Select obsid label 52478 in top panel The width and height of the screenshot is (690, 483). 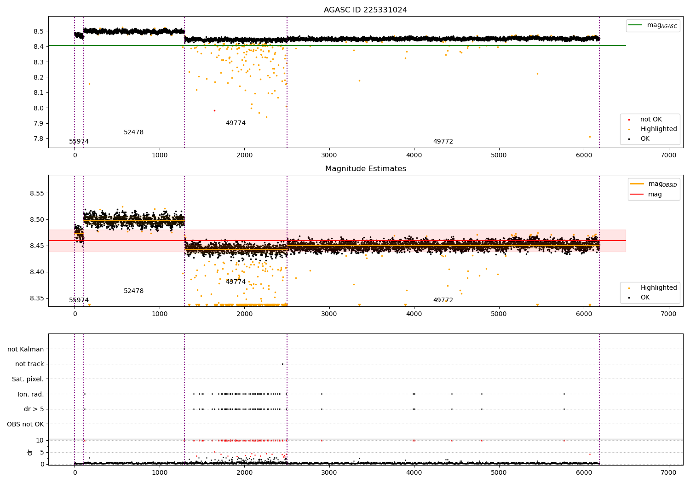coord(134,132)
